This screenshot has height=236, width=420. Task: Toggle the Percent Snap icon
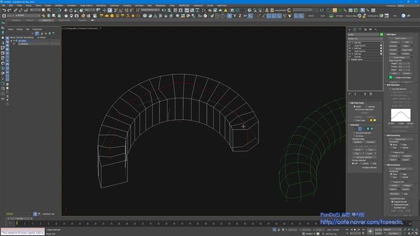[126, 10]
